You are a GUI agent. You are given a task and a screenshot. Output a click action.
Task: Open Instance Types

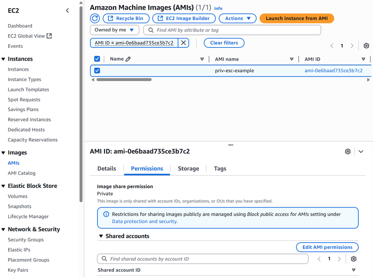coord(24,79)
